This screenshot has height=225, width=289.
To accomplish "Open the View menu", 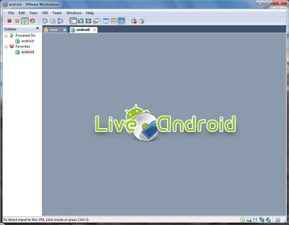I will coord(34,13).
